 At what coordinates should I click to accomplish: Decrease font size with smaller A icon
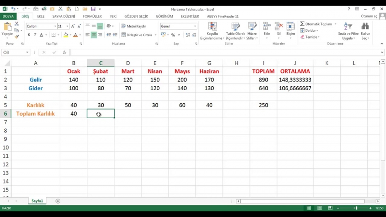79,26
